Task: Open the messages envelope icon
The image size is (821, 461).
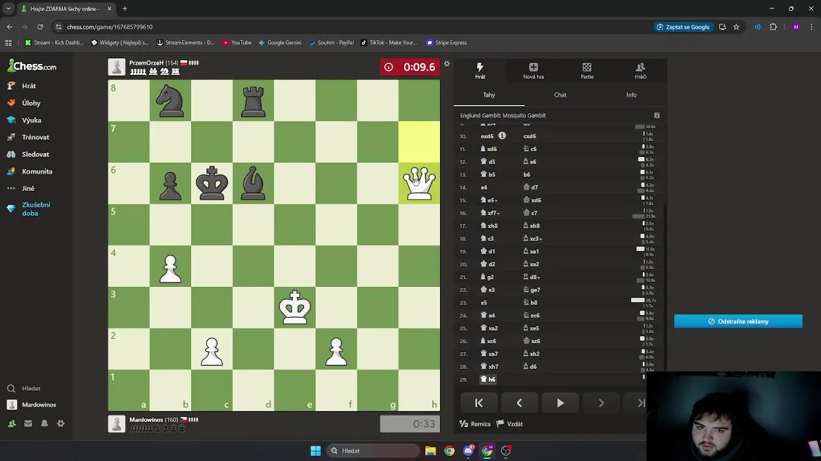Action: (28, 423)
